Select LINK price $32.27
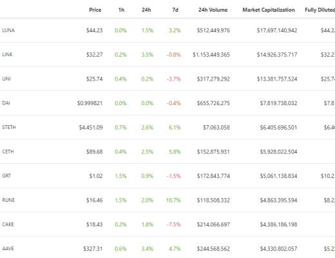This screenshot has width=335, height=258. (x=95, y=55)
